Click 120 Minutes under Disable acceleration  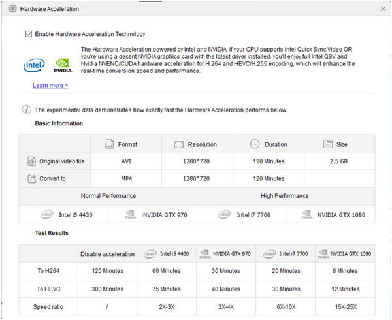(x=107, y=271)
